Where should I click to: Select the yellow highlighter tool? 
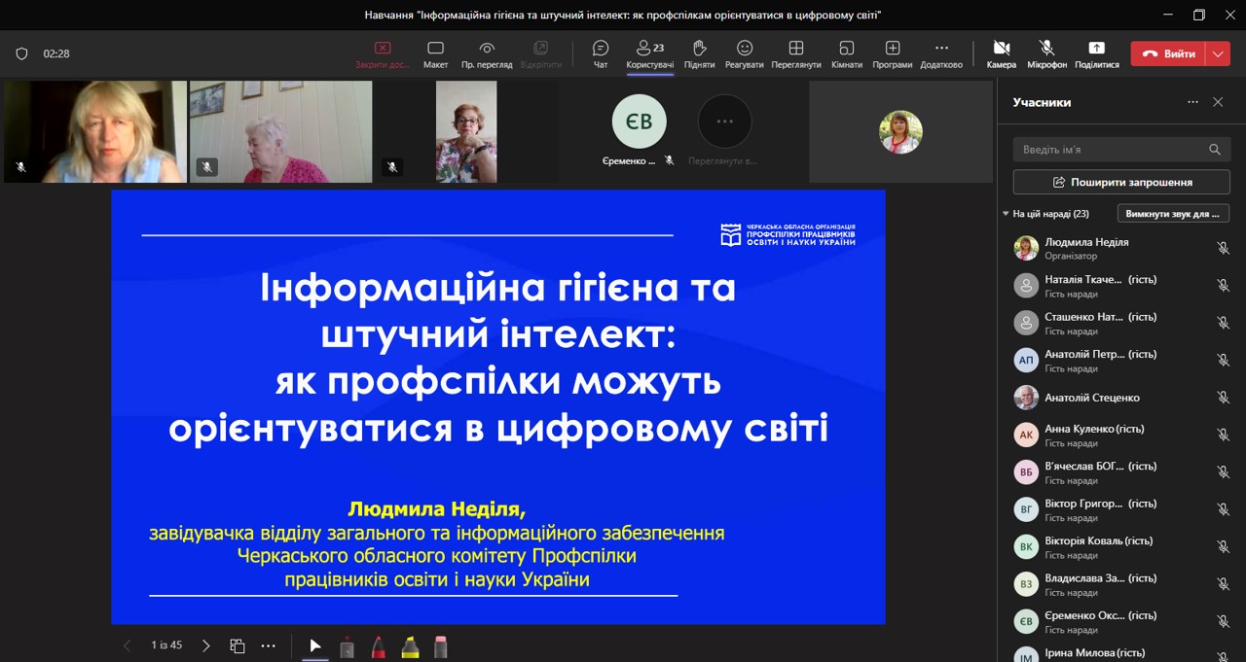[x=410, y=645]
